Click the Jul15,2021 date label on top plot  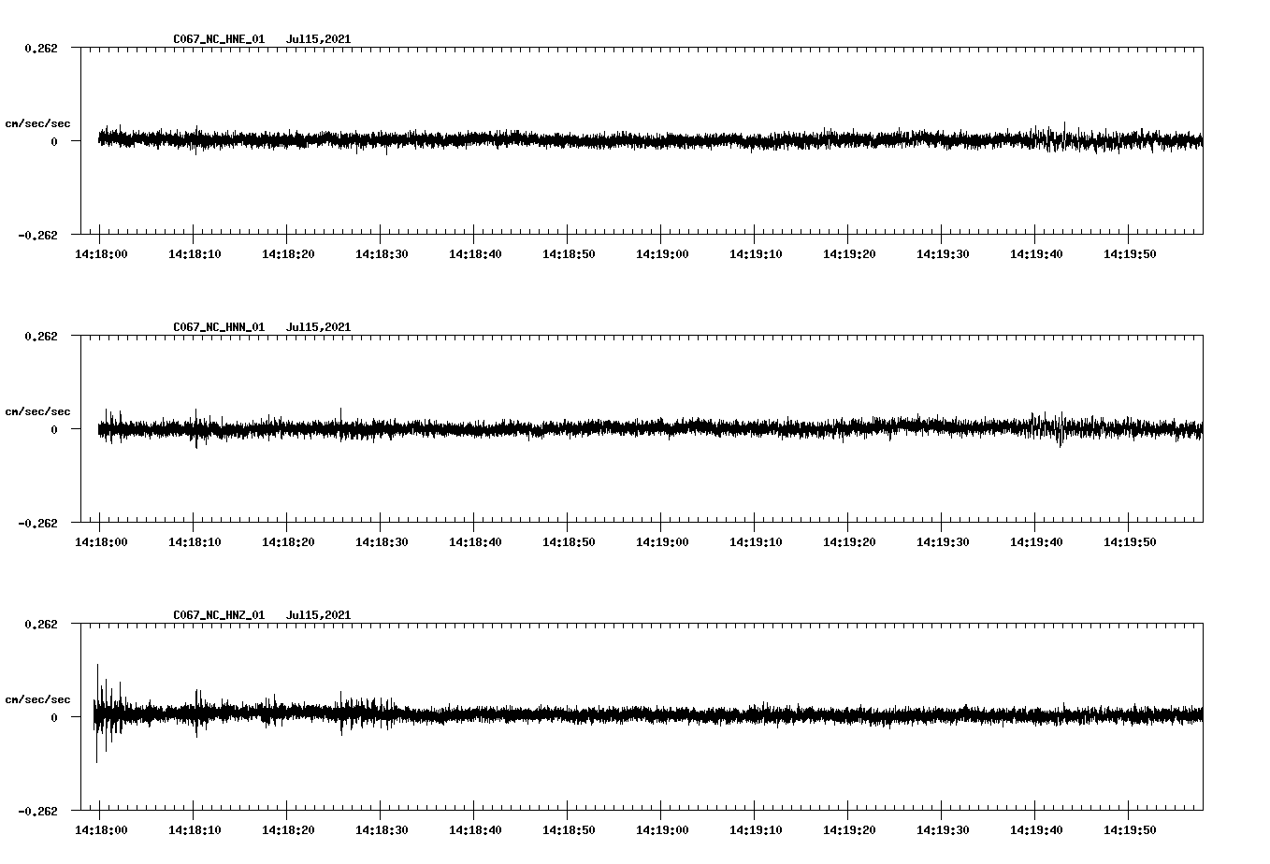320,39
